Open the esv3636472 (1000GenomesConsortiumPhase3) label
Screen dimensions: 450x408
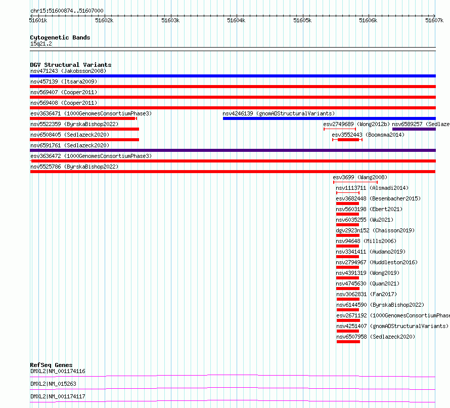91,156
